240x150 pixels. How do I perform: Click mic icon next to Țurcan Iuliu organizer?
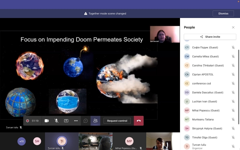coord(233,146)
